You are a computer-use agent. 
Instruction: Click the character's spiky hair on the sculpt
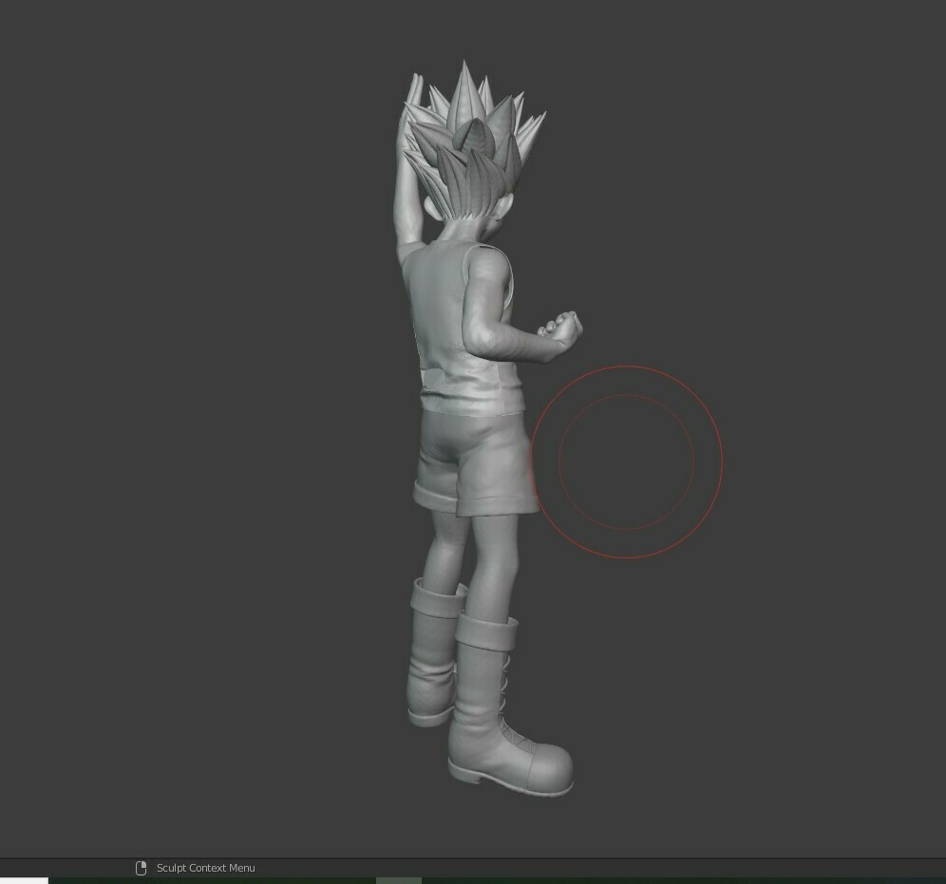pyautogui.click(x=477, y=141)
